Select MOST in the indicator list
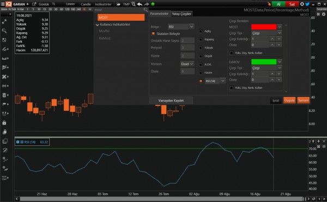Image resolution: width=327 pixels, height=202 pixels. pyautogui.click(x=121, y=17)
